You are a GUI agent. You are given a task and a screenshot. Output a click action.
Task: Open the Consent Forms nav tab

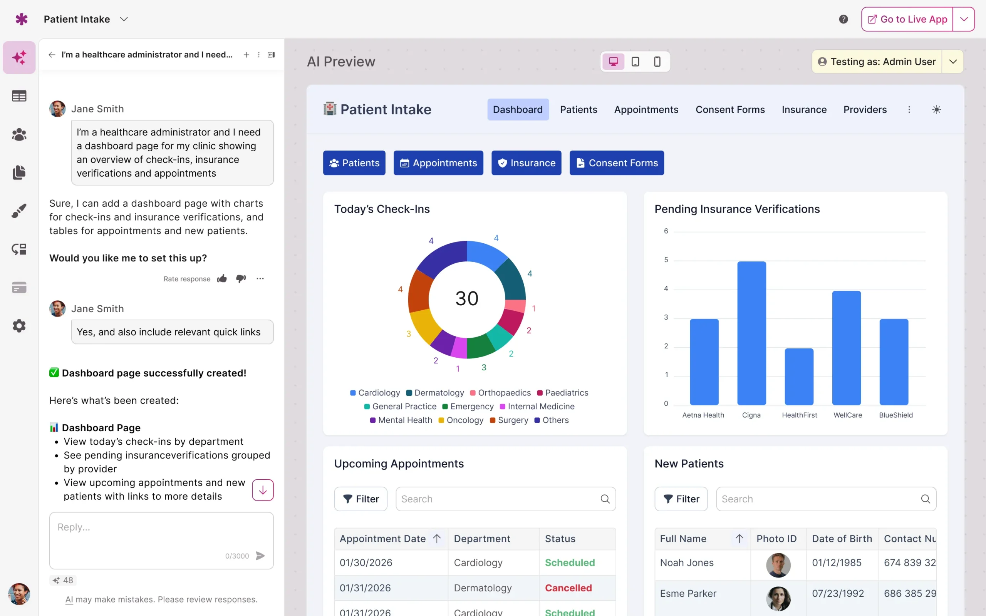pyautogui.click(x=730, y=110)
